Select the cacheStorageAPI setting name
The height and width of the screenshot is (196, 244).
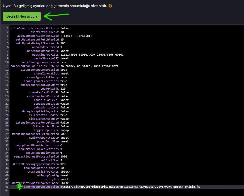coord(46,58)
